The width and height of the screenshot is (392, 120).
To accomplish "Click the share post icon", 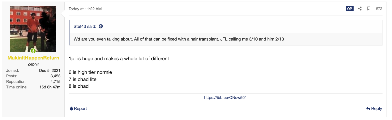I will [x=360, y=9].
